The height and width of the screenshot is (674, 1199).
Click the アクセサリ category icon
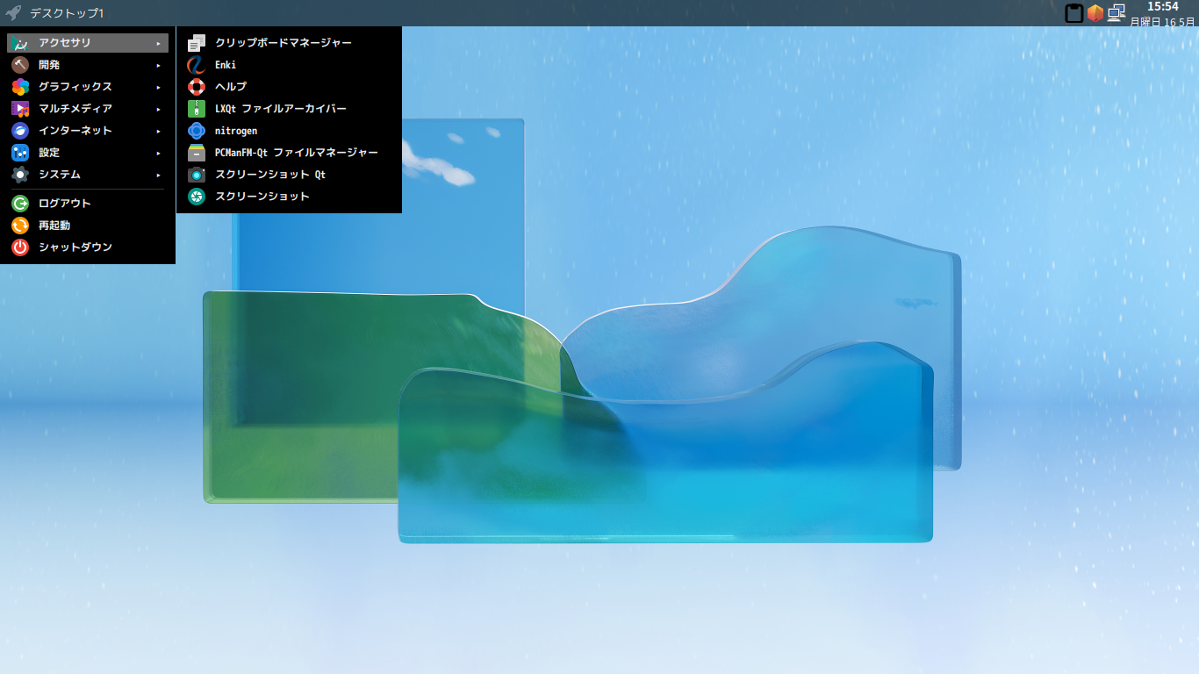pyautogui.click(x=20, y=43)
